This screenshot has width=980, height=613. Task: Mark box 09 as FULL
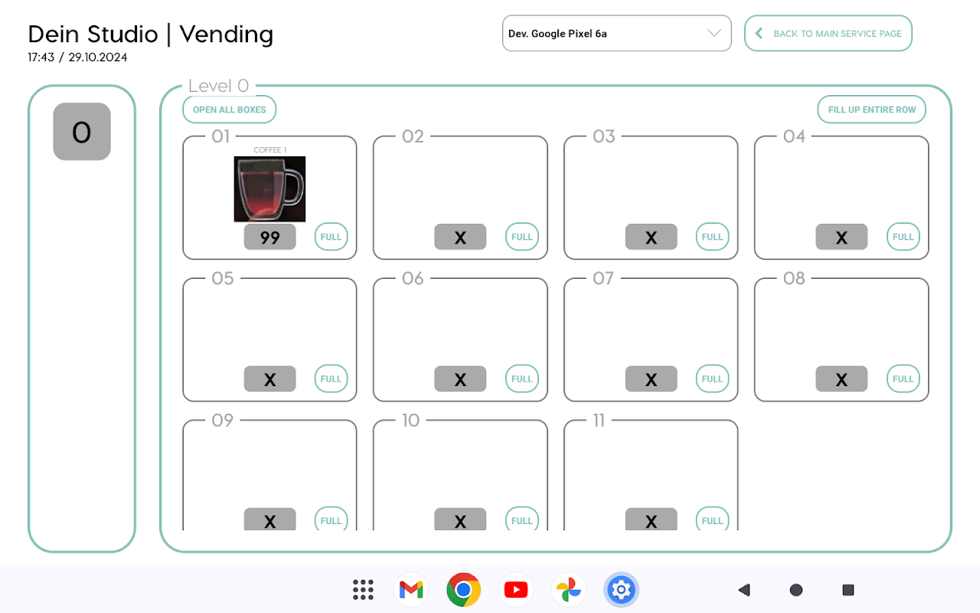click(x=331, y=519)
